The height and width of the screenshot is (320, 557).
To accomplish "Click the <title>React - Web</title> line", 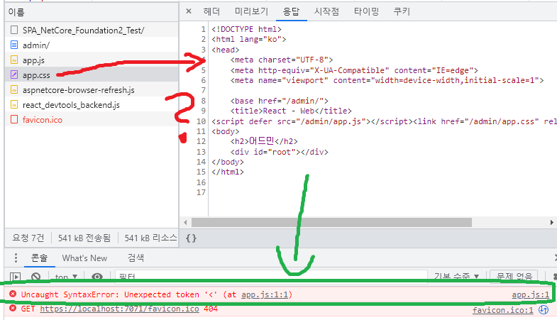I will 291,111.
